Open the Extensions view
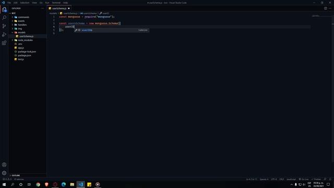The width and height of the screenshot is (334, 188). coord(4,43)
